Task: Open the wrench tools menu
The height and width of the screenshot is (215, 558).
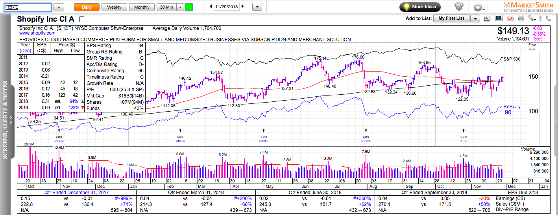Action: pyautogui.click(x=531, y=18)
